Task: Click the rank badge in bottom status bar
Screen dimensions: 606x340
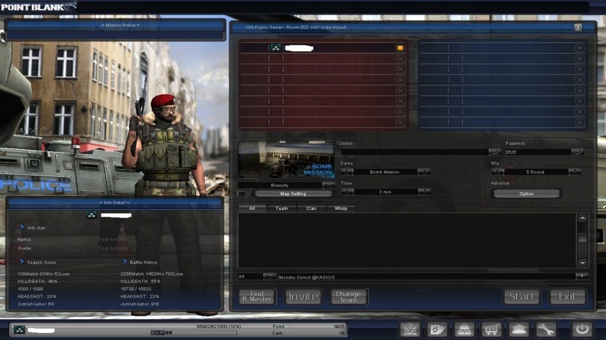Action: coord(20,329)
